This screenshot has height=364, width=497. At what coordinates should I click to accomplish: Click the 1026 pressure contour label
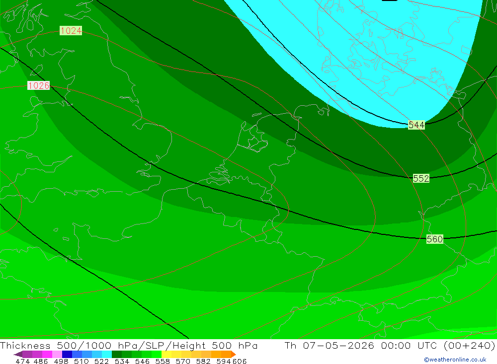coord(38,85)
